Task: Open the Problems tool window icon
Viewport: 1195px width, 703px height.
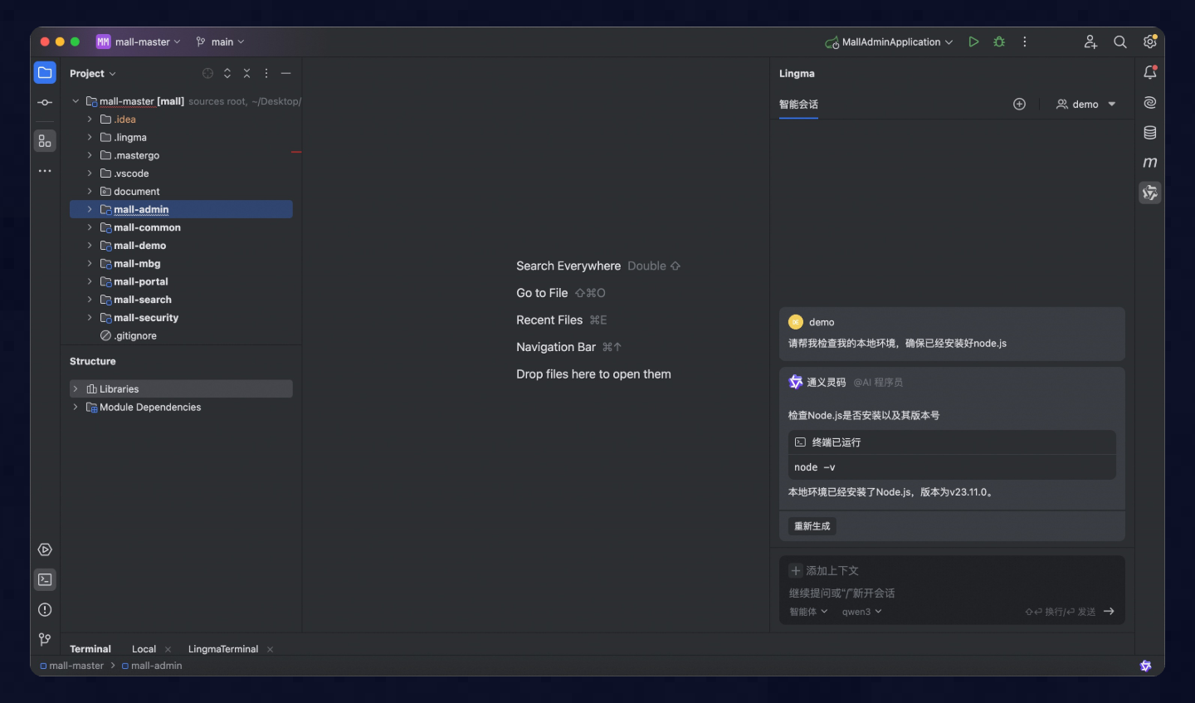Action: 45,609
